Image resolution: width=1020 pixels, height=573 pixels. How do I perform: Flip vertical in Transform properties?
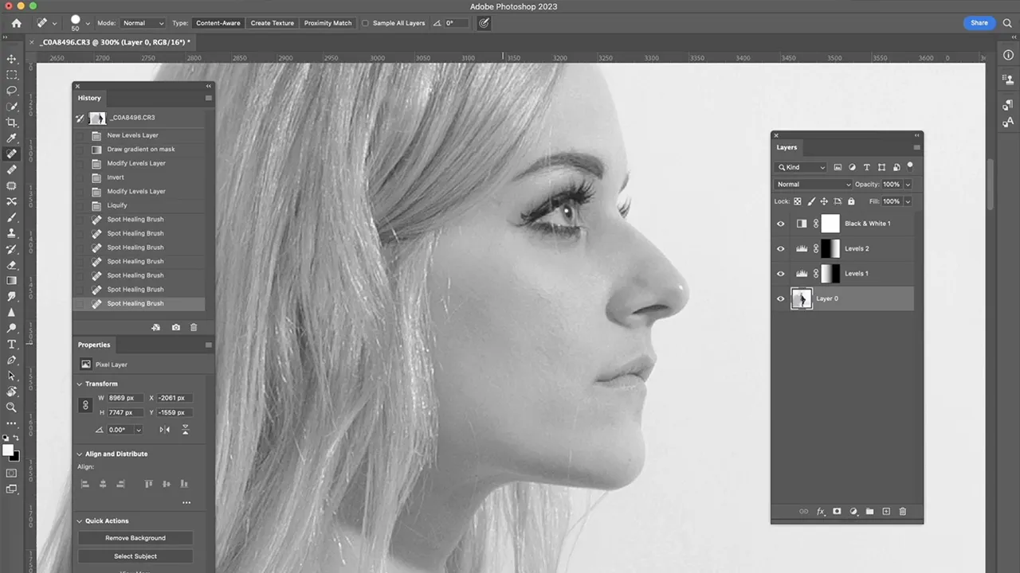pyautogui.click(x=186, y=430)
